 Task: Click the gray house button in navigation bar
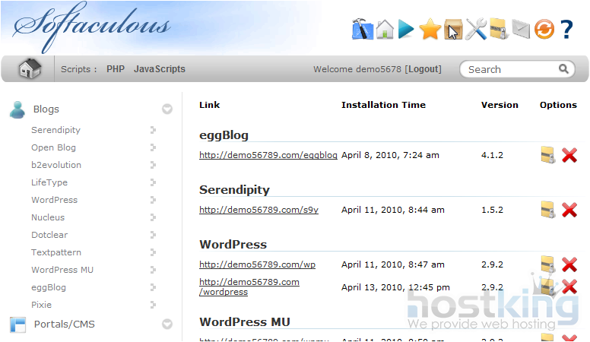coord(30,69)
